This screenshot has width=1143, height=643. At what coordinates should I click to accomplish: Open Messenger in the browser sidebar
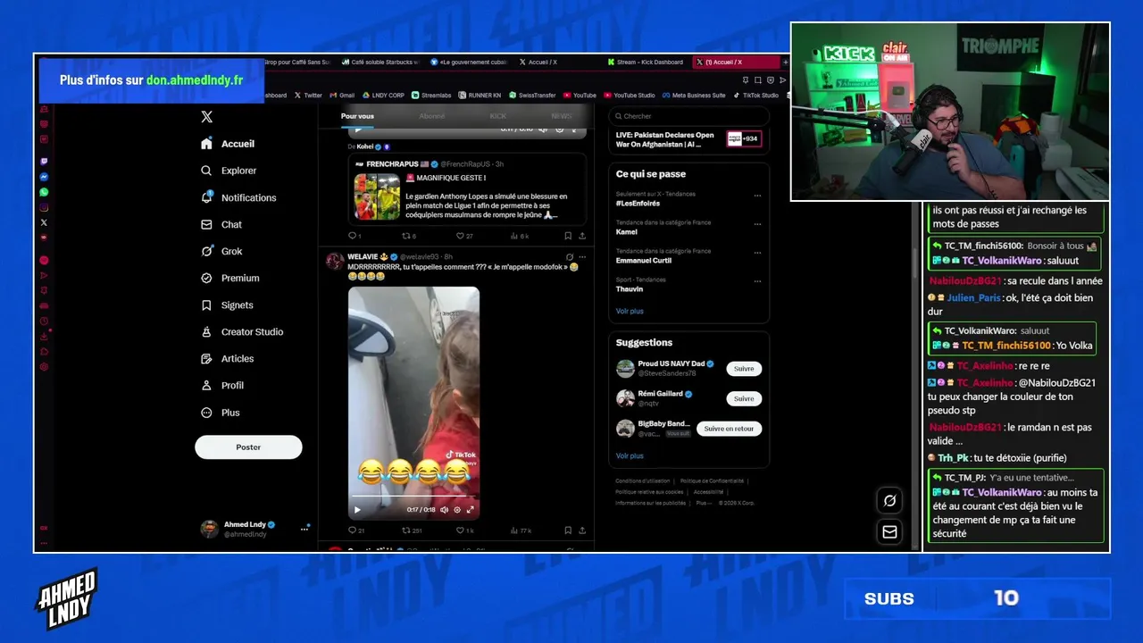(44, 177)
